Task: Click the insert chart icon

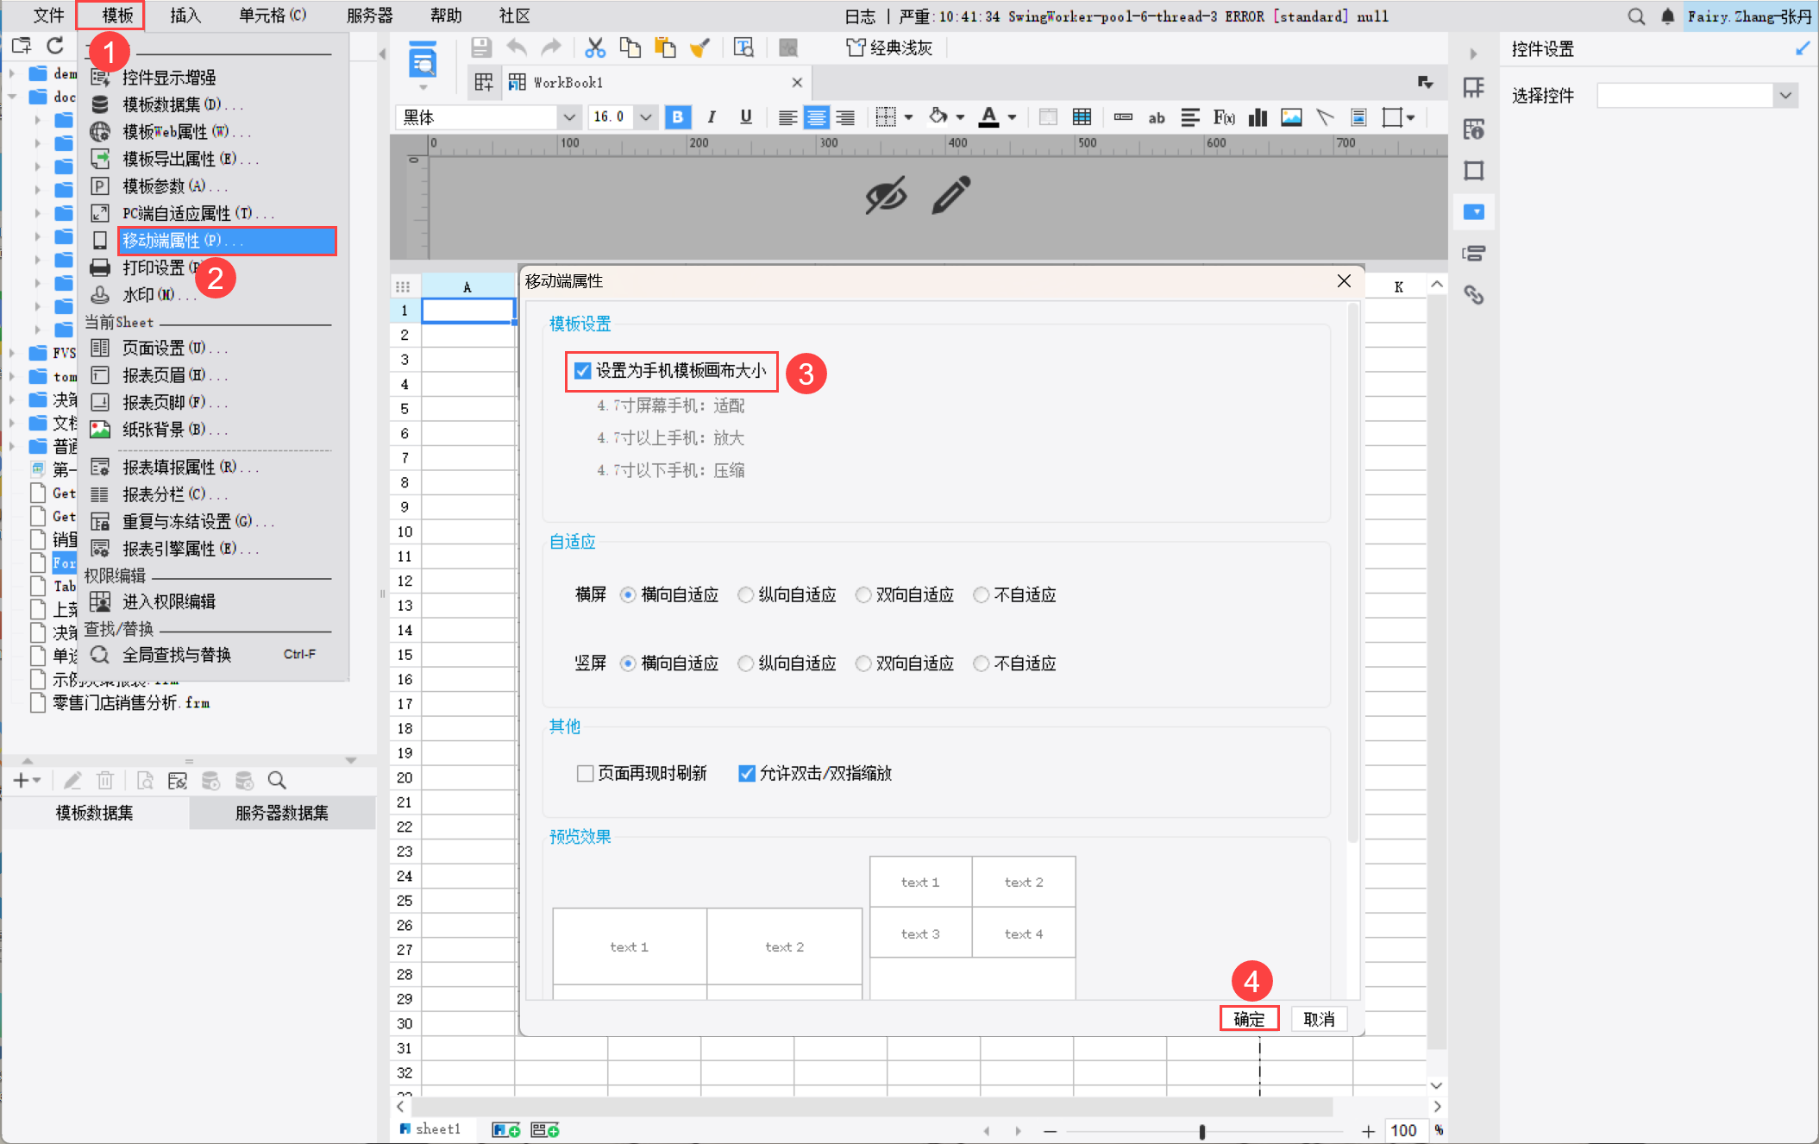Action: 1258,117
